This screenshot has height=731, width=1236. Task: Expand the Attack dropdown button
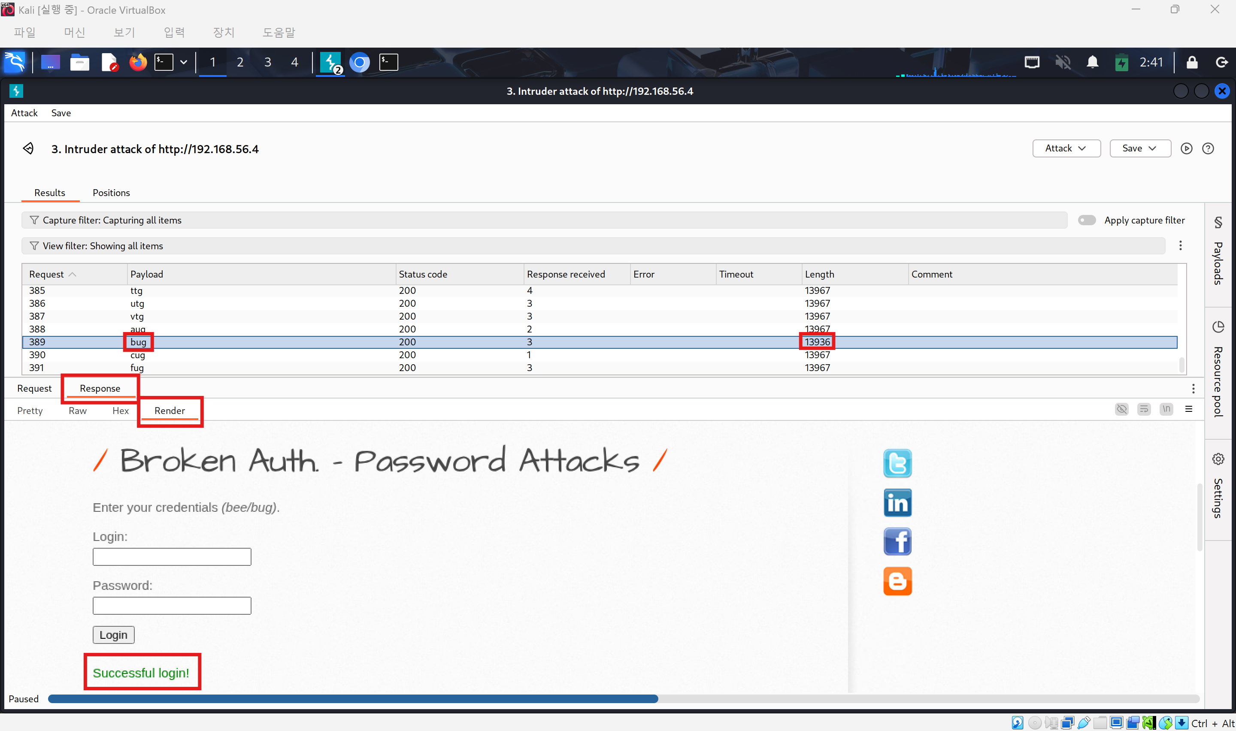click(1066, 148)
